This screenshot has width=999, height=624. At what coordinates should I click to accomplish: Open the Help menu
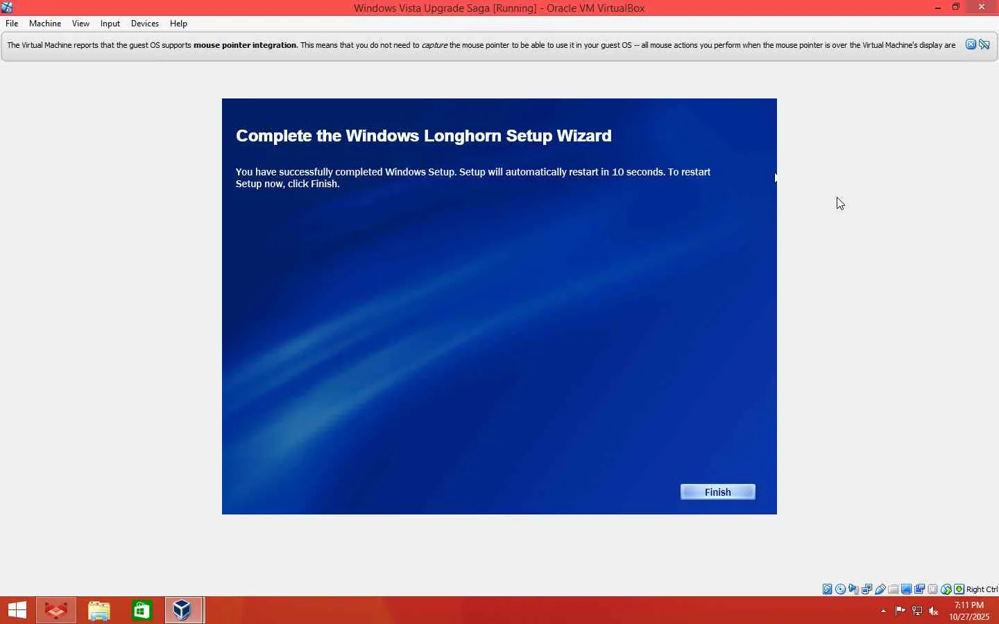(178, 24)
